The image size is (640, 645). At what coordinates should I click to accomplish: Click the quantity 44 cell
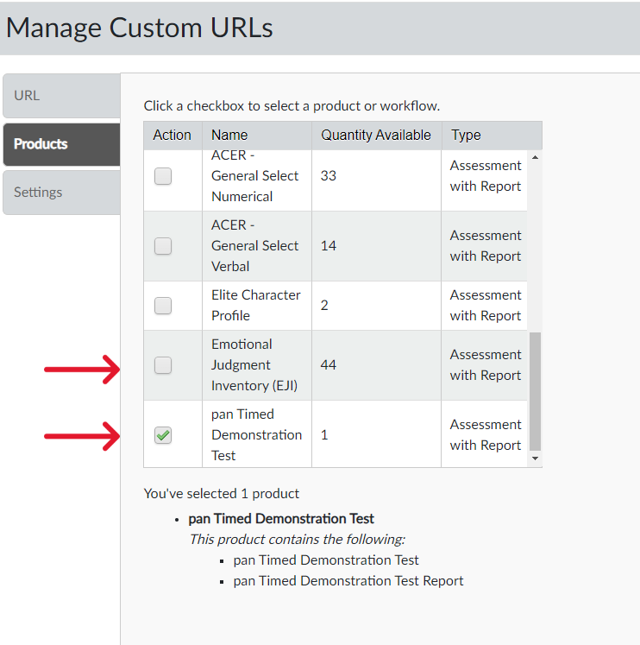329,365
